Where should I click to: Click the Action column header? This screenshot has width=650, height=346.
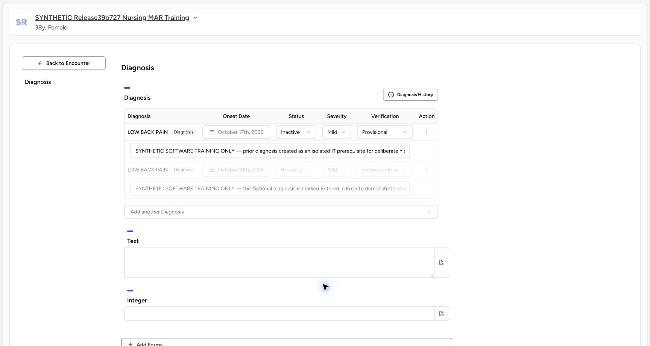coord(427,116)
